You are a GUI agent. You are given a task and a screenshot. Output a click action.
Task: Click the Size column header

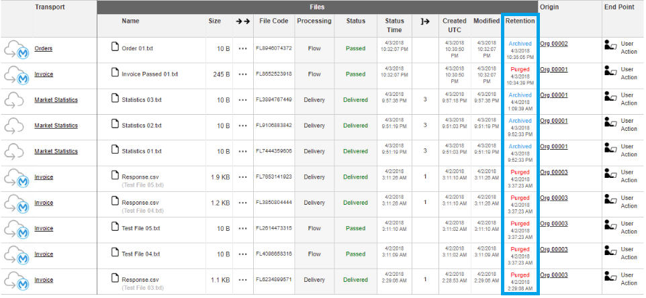(214, 21)
